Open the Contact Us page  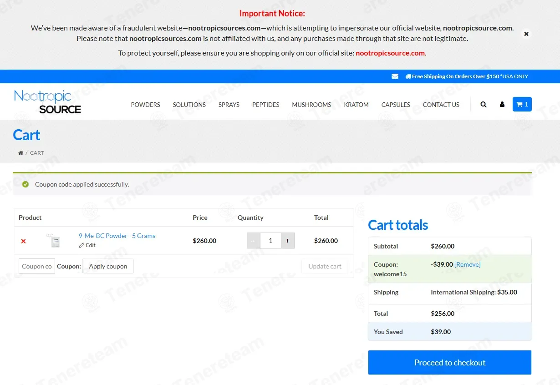[441, 105]
